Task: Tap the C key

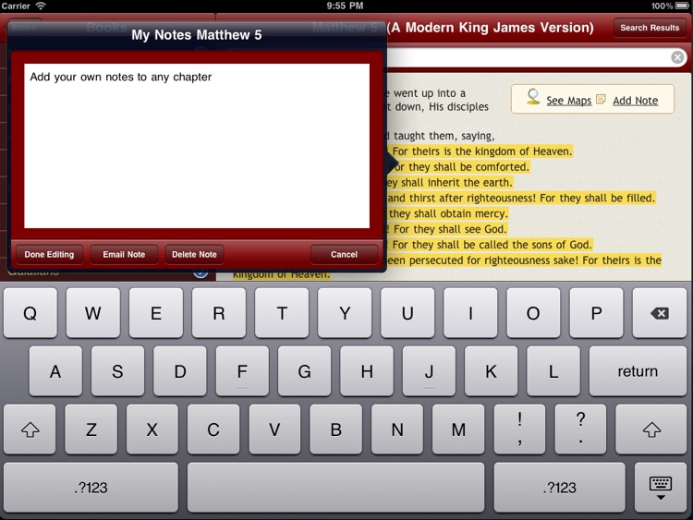Action: pyautogui.click(x=213, y=429)
